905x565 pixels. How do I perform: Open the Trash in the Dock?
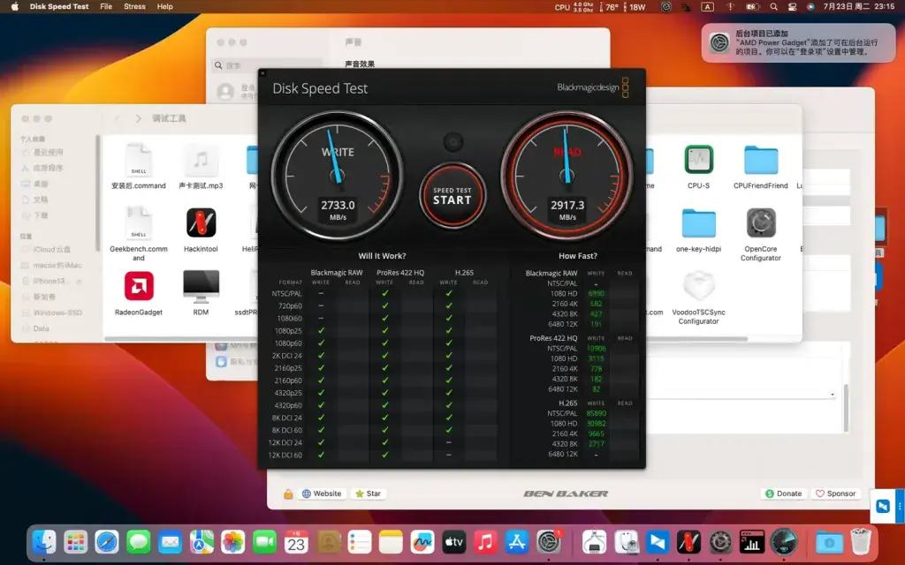tap(861, 542)
